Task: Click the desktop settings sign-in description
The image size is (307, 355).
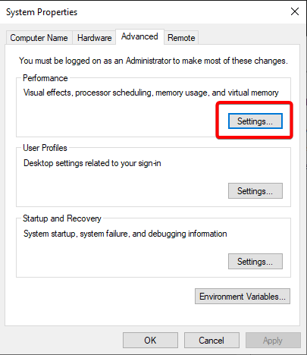Action: click(92, 163)
